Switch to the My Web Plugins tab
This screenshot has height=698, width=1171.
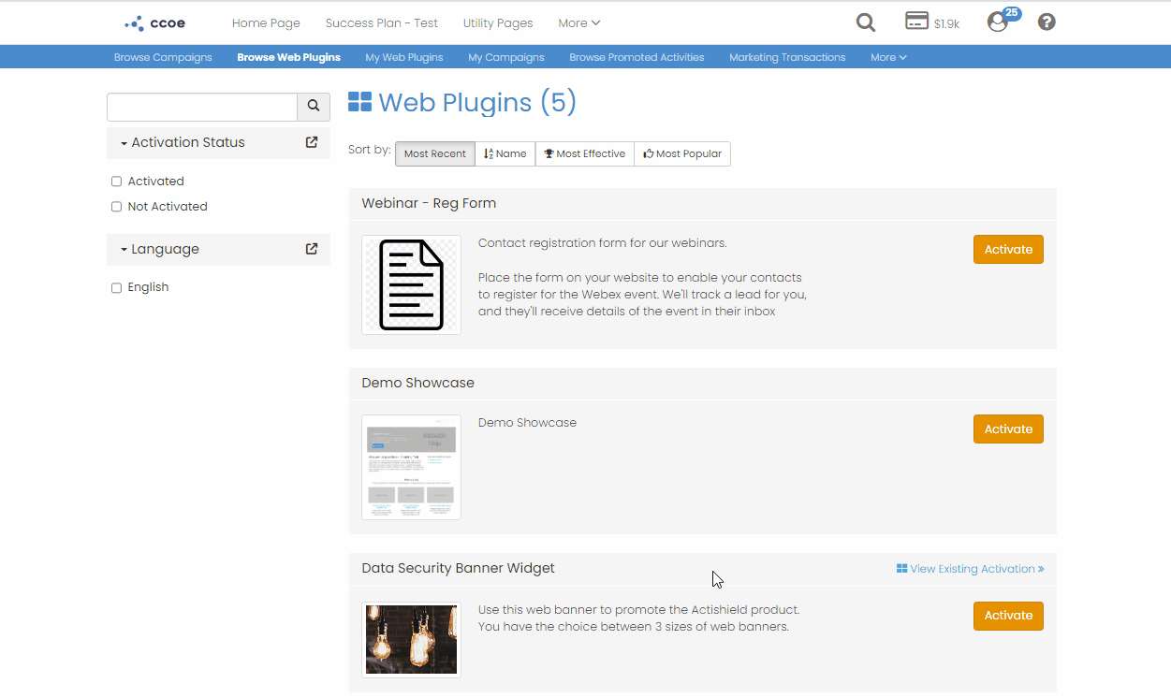point(403,57)
